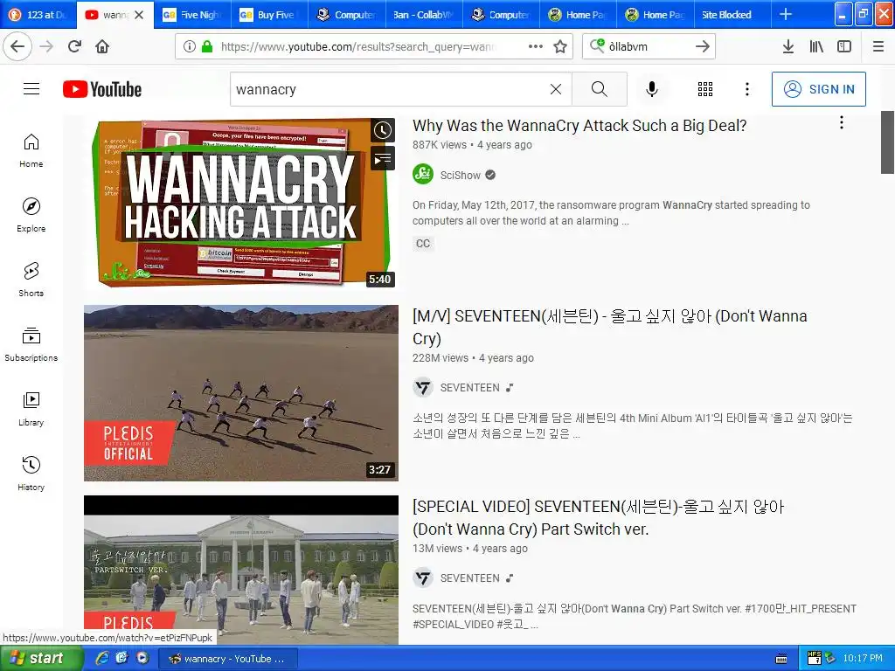The width and height of the screenshot is (895, 671).
Task: Open '[SPECIAL VIDEO] SEVENTEEN Part Switch ver.' title
Action: pos(598,517)
